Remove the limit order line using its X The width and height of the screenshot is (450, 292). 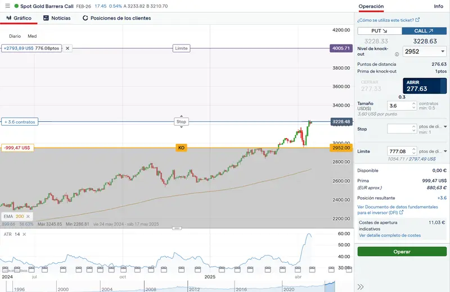(67, 48)
